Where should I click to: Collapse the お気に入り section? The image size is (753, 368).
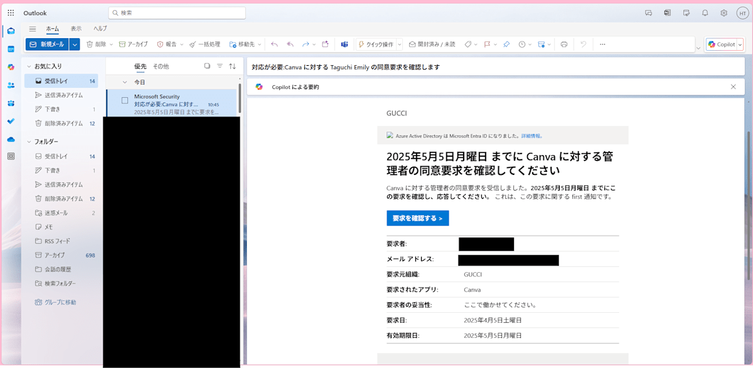pyautogui.click(x=28, y=66)
